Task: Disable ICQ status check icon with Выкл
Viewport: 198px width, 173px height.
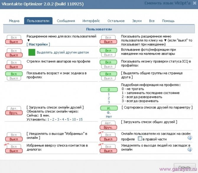Action: click(108, 67)
